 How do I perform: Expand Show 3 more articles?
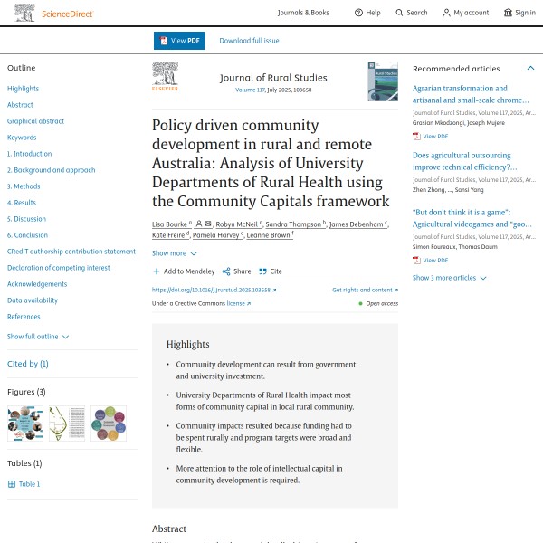click(x=449, y=278)
